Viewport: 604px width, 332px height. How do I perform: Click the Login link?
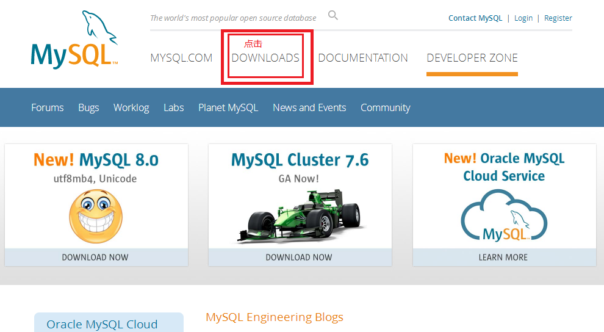point(523,18)
